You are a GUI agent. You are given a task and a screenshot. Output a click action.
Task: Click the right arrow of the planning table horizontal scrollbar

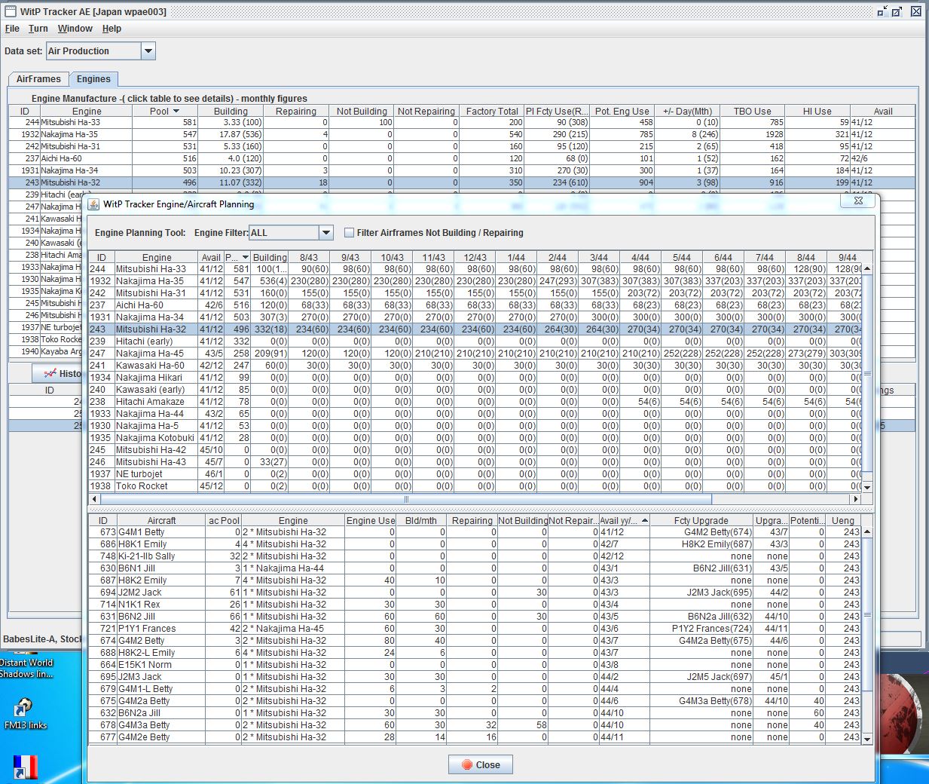click(855, 499)
